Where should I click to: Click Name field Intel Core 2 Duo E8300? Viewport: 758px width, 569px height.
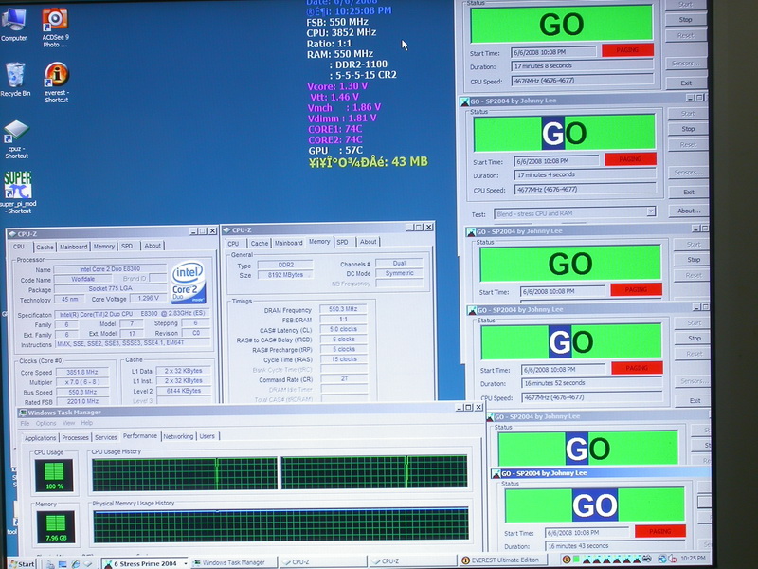(110, 269)
